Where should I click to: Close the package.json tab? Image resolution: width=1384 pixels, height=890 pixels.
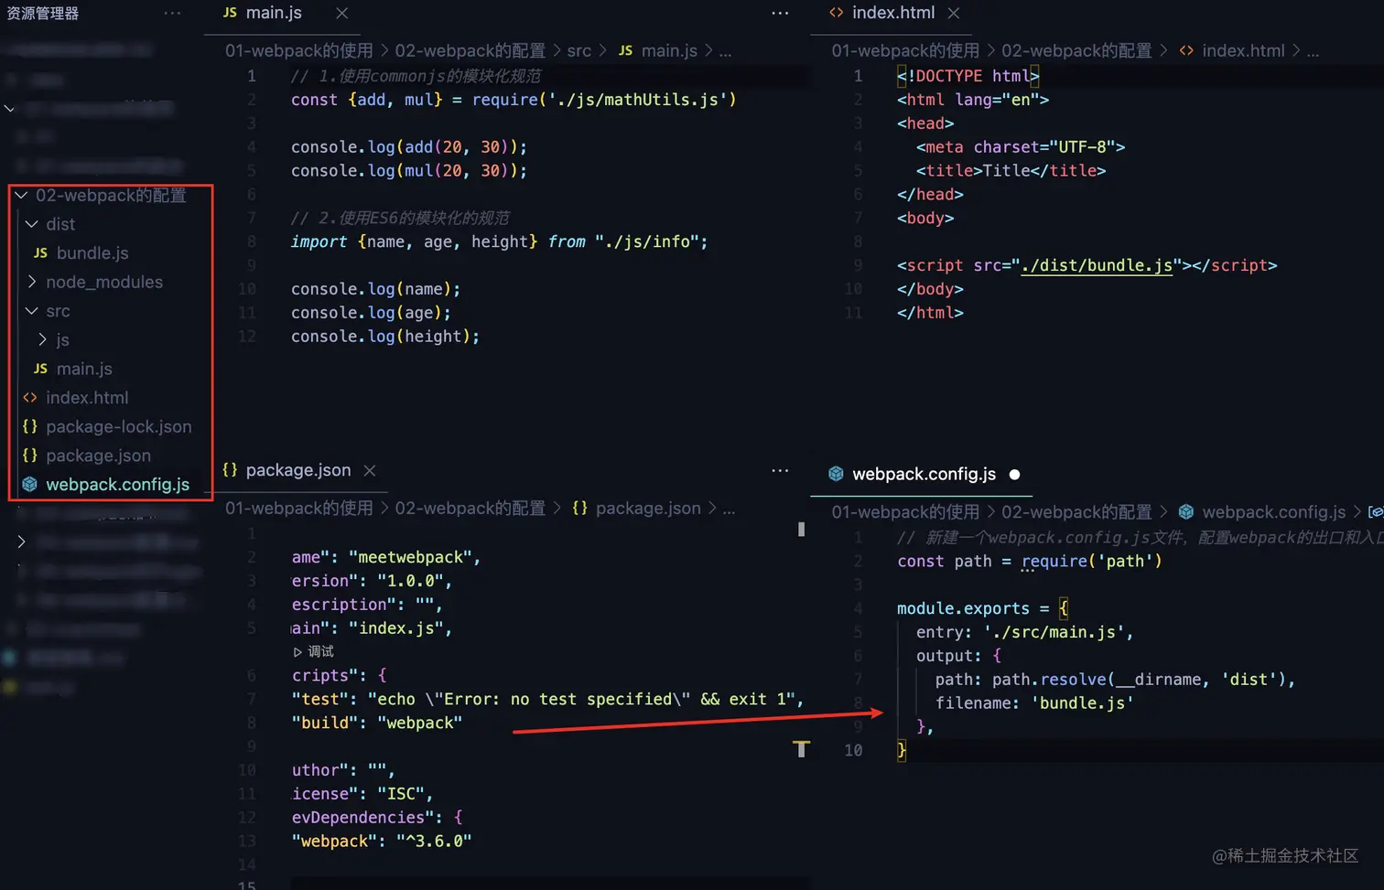tap(370, 470)
